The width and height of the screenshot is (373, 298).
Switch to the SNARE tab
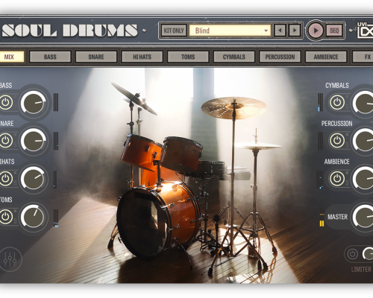96,57
